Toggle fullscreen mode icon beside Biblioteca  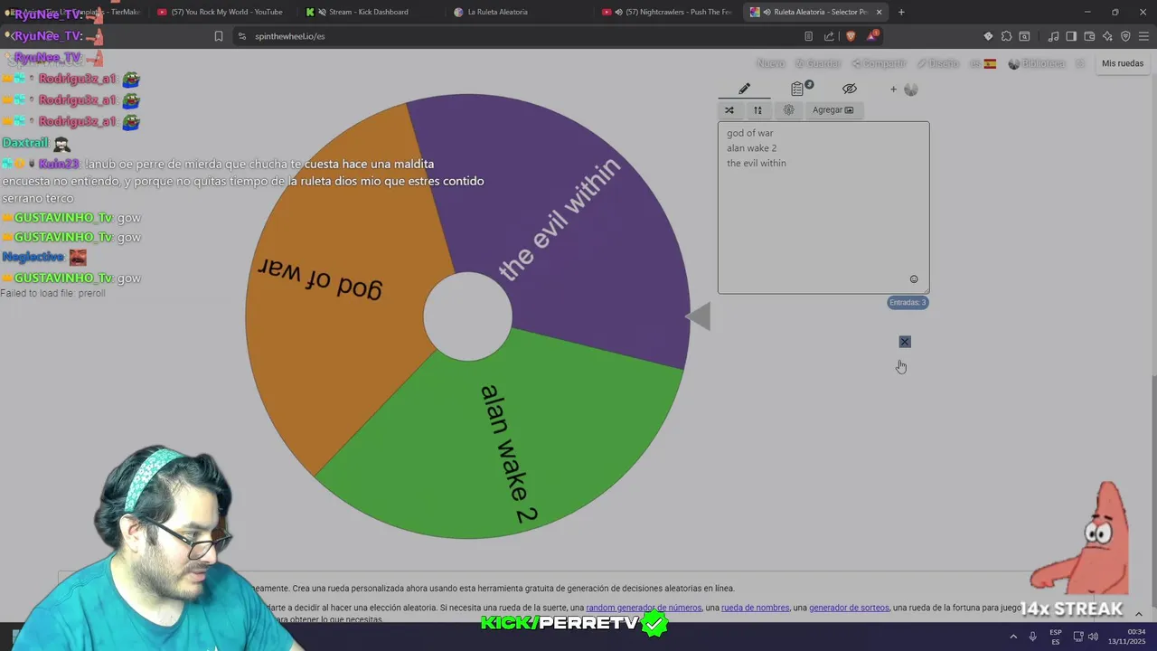pos(1079,63)
